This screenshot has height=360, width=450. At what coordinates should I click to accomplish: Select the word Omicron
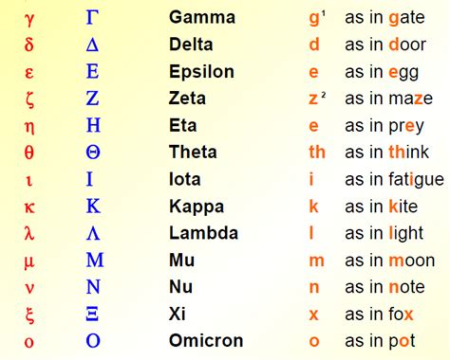(x=206, y=341)
